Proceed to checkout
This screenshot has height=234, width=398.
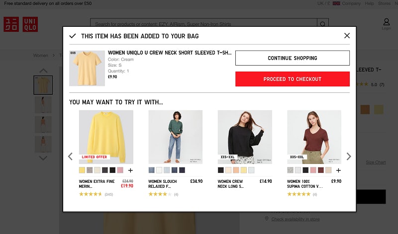[x=292, y=79]
